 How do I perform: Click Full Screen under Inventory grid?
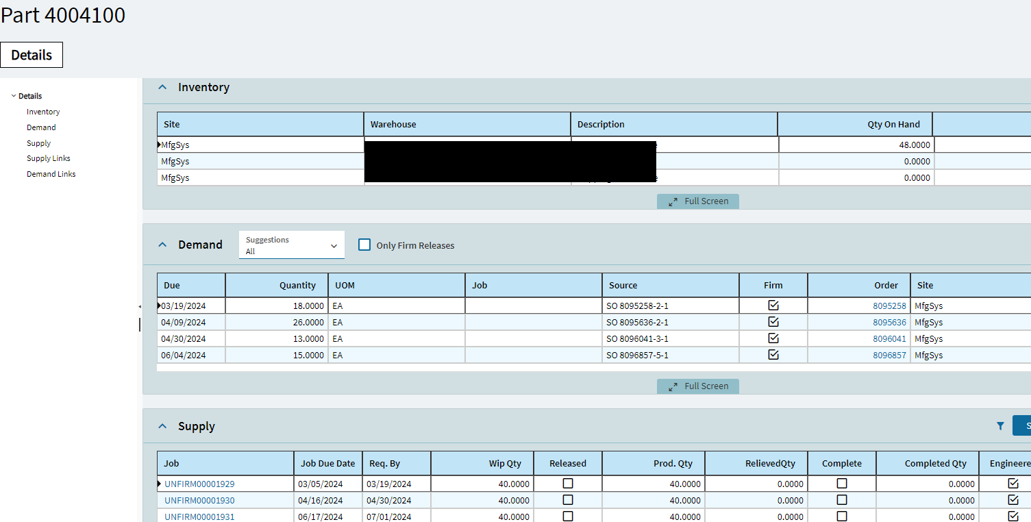(698, 201)
